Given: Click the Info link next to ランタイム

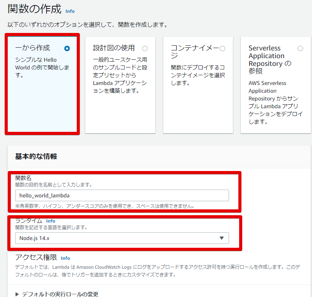Looking at the screenshot, I should point(50,221).
